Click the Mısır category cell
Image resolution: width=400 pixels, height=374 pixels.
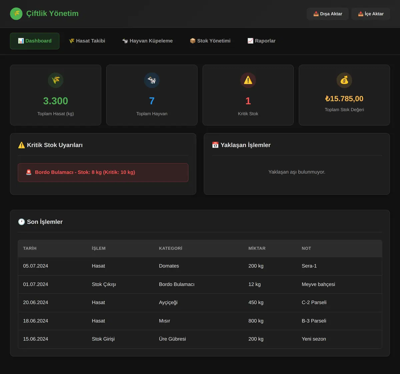point(165,321)
